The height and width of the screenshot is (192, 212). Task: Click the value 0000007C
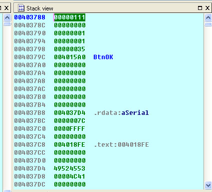click(70, 121)
